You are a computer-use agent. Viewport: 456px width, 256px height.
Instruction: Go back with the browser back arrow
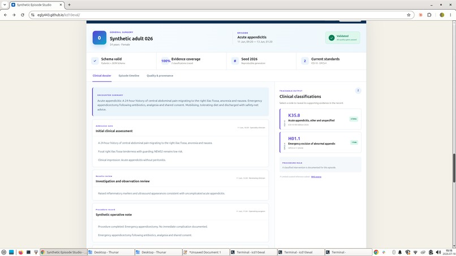point(6,15)
